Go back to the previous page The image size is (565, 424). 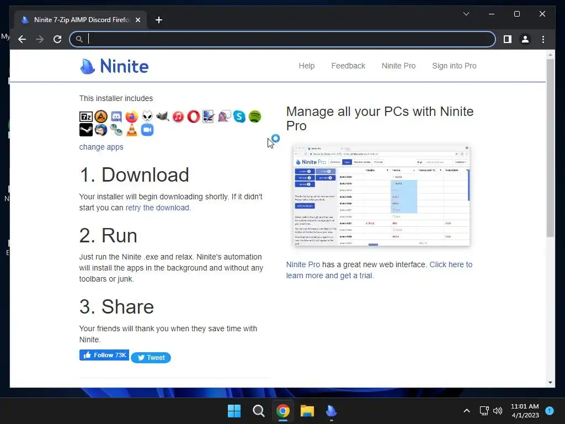pyautogui.click(x=22, y=39)
